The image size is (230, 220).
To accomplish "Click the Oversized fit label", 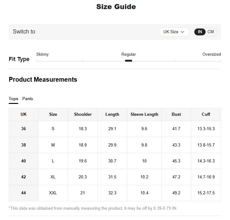I will (x=212, y=54).
